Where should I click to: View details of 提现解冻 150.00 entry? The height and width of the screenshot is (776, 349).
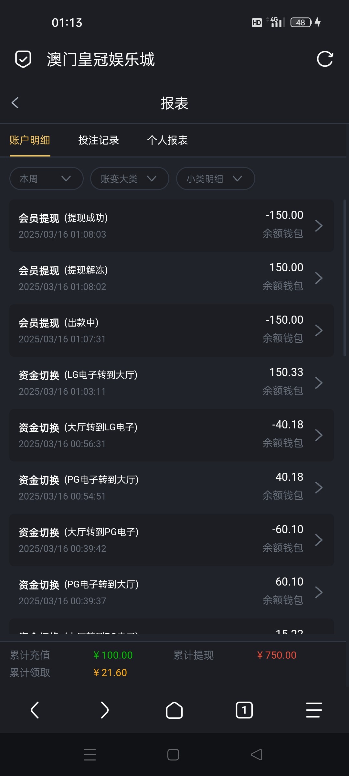[171, 278]
